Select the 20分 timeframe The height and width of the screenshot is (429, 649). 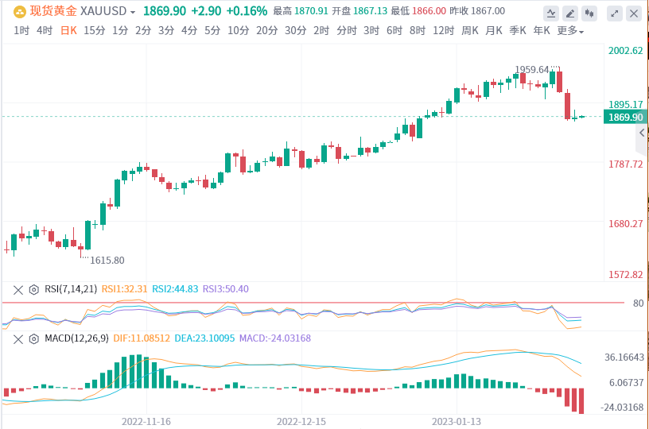tap(267, 30)
